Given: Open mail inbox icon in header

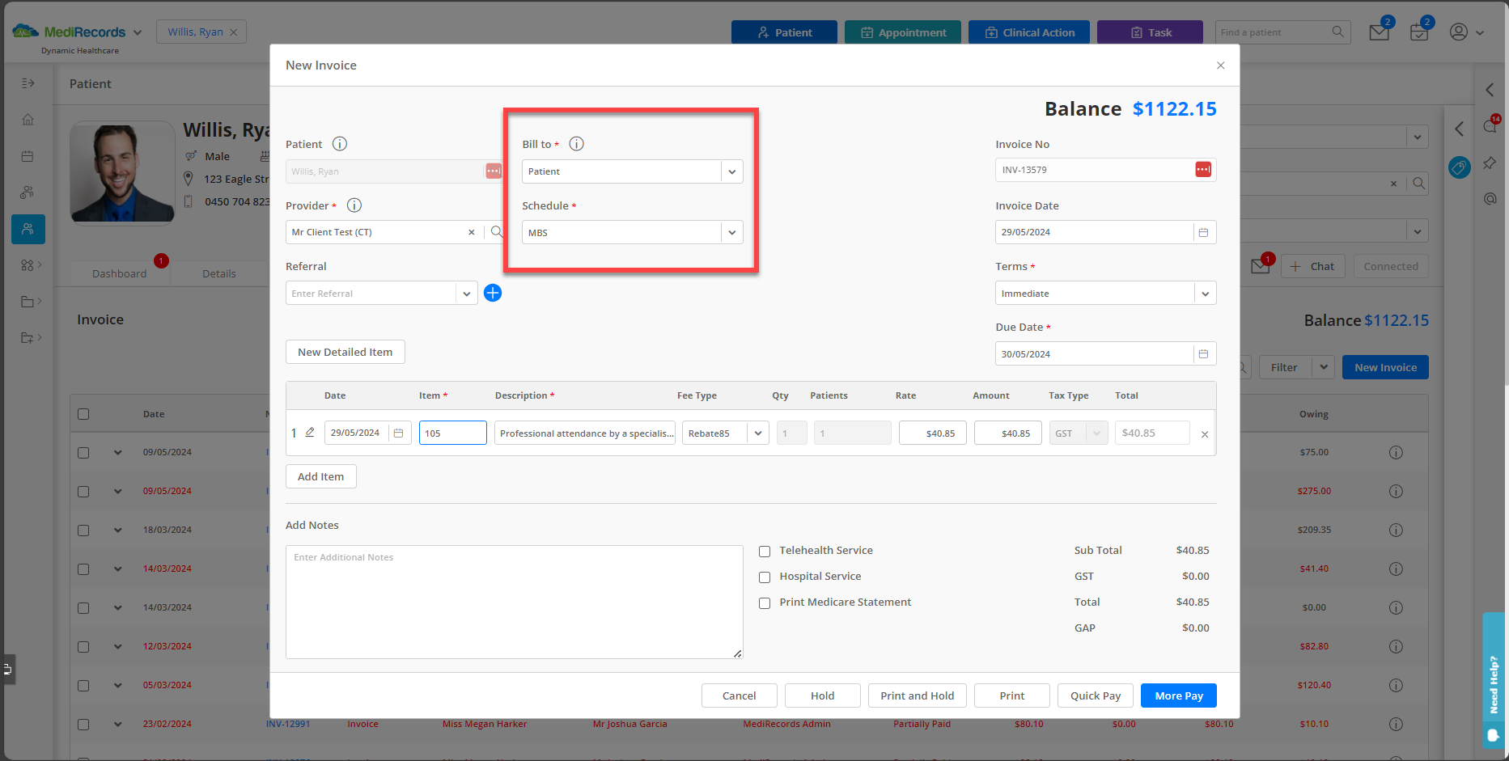Looking at the screenshot, I should click(x=1380, y=32).
